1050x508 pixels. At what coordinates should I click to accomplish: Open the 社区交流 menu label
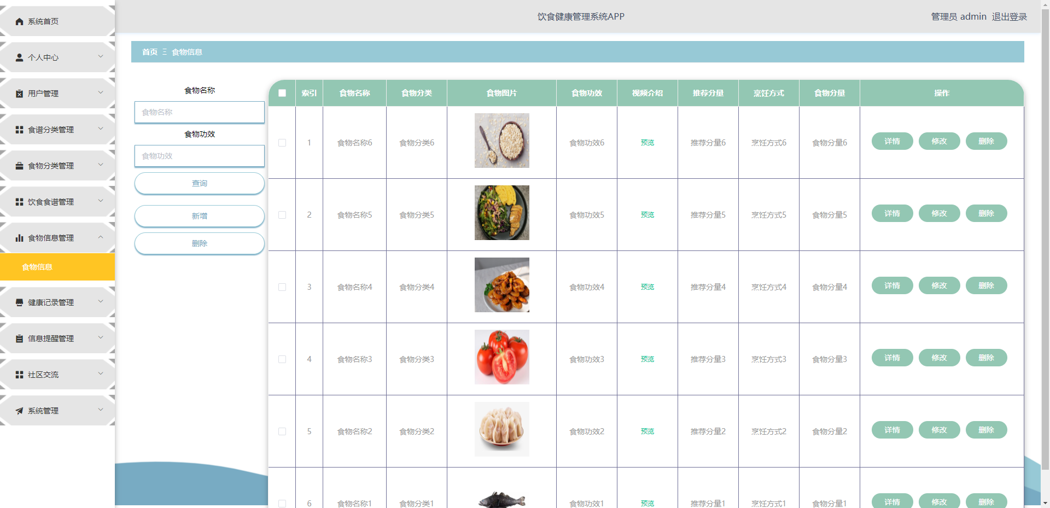(x=43, y=375)
